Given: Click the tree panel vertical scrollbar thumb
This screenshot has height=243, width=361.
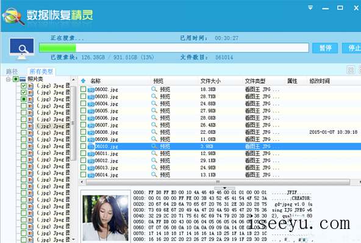Looking at the screenshot, I should coord(73,123).
